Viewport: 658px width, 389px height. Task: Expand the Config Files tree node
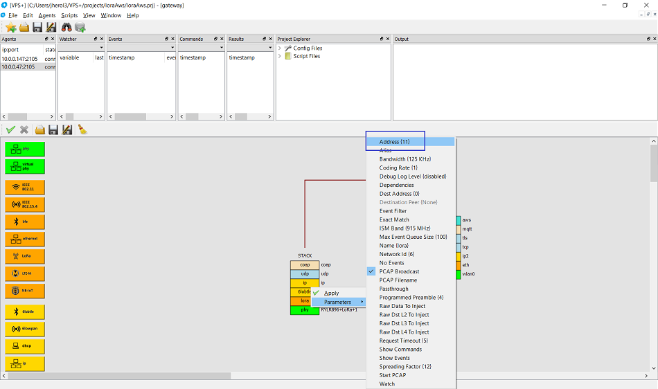tap(280, 48)
